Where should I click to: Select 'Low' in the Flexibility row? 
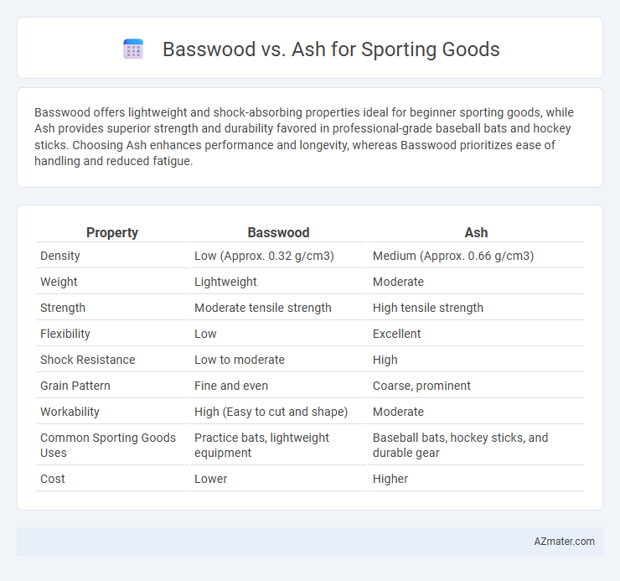coord(205,334)
